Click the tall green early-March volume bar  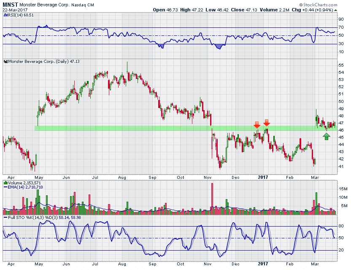pos(316,203)
